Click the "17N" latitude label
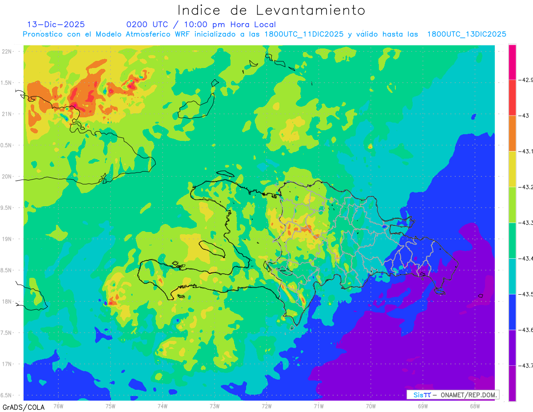The image size is (533, 412). [8, 364]
